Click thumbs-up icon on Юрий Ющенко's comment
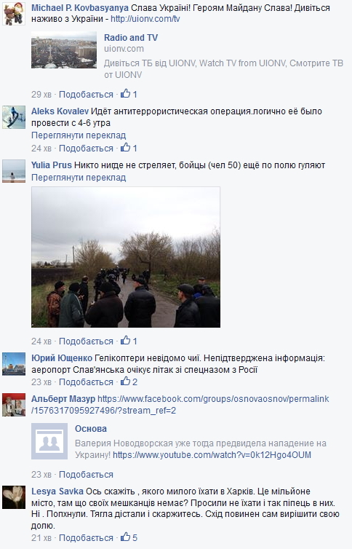The image size is (352, 549). click(125, 381)
